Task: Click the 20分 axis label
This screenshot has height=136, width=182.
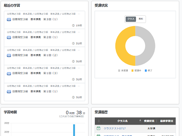Action: point(7,132)
